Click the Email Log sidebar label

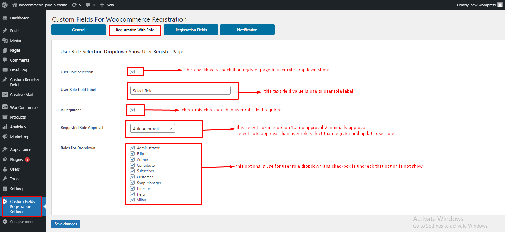[x=19, y=70]
